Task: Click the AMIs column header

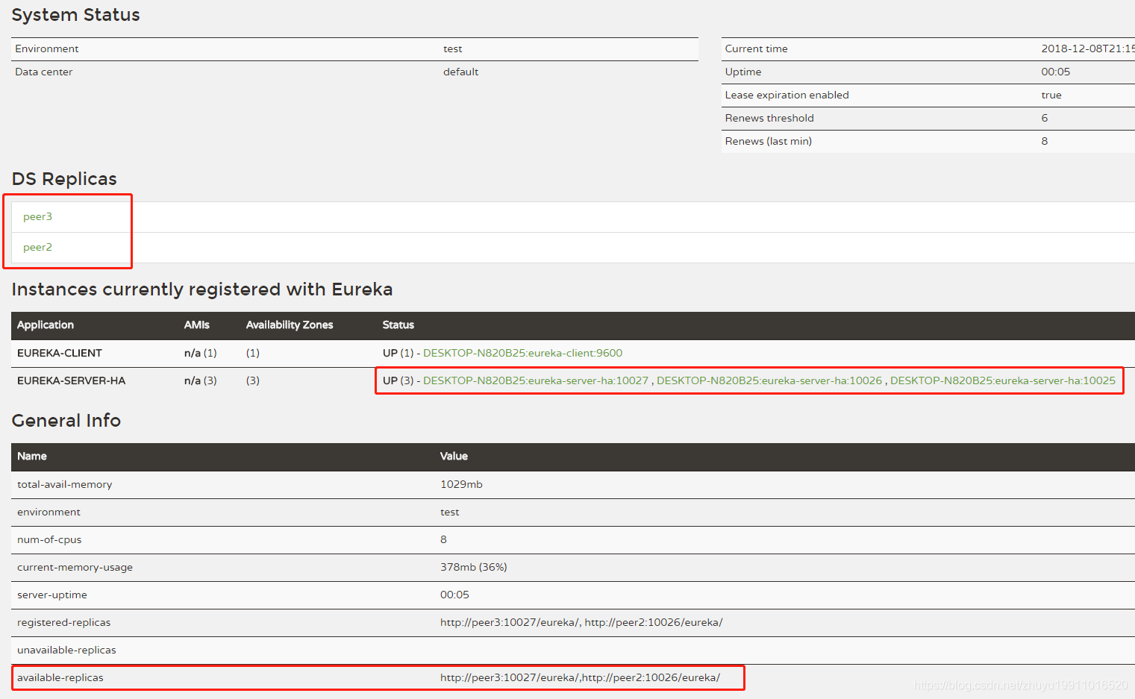Action: click(197, 325)
